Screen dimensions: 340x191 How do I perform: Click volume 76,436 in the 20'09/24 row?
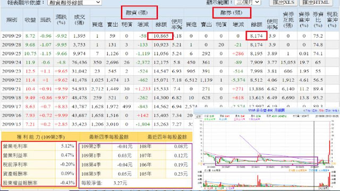click(79, 63)
